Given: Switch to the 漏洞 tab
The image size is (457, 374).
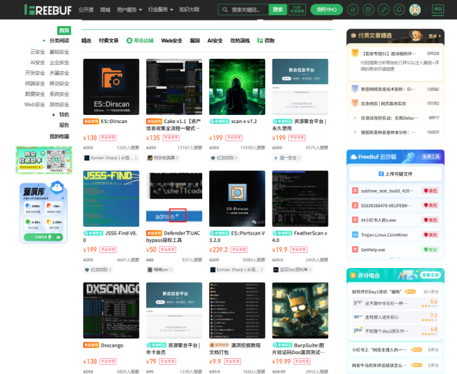Looking at the screenshot, I should coord(195,40).
